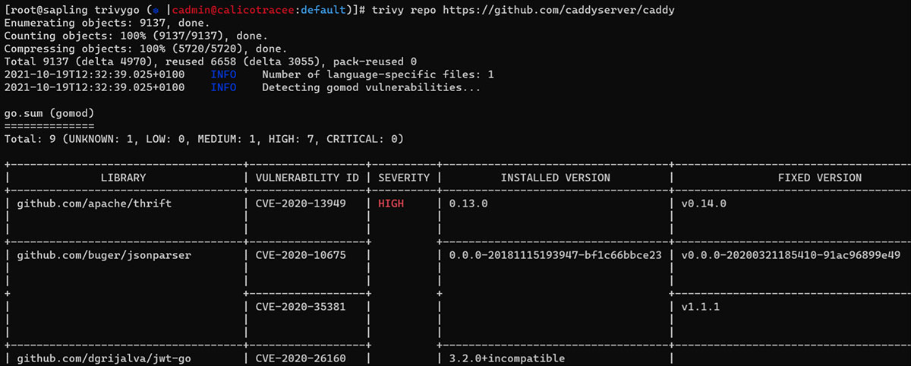This screenshot has width=911, height=366.
Task: Click installed version '3.2.0+incompatible'
Action: click(506, 358)
